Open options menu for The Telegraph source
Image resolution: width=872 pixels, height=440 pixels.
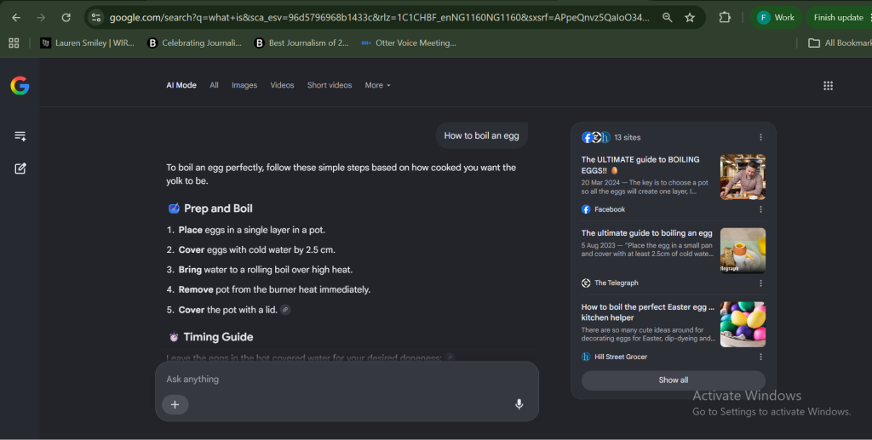(x=760, y=283)
